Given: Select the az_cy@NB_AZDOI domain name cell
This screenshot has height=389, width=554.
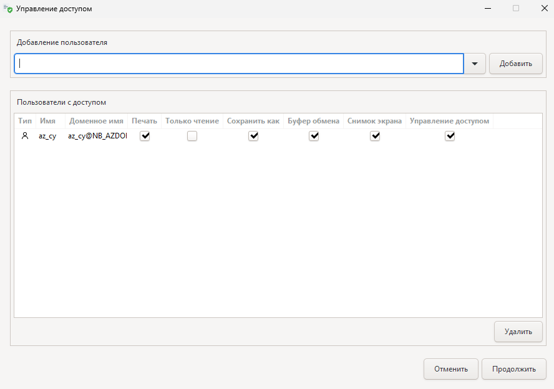Looking at the screenshot, I should coord(97,136).
